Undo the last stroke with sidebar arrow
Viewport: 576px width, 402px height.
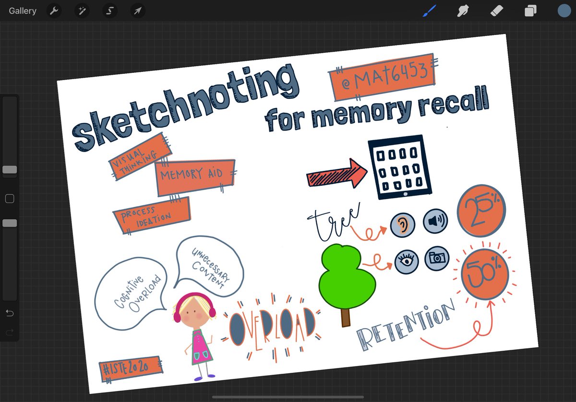(x=10, y=314)
